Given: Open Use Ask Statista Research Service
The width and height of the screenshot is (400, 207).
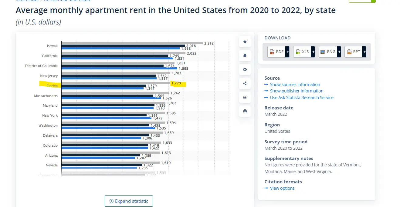Looking at the screenshot, I should pos(301,98).
